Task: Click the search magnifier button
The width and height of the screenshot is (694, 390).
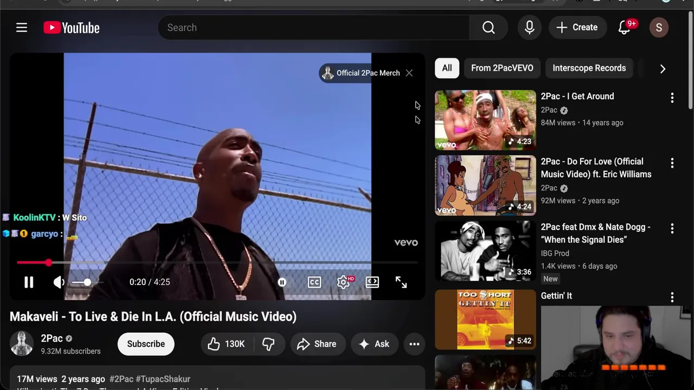Action: [x=489, y=28]
